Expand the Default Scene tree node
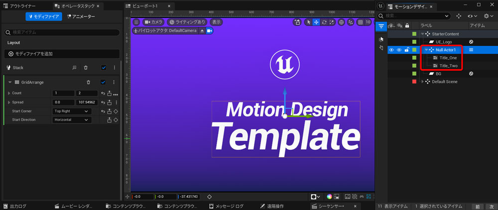The width and height of the screenshot is (498, 210). (x=422, y=82)
